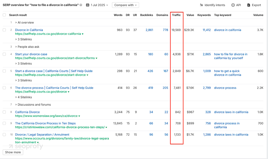Check the box for The divorce process row

(4, 88)
